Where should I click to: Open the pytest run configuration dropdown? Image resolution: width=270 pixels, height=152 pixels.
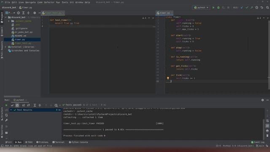[201, 8]
